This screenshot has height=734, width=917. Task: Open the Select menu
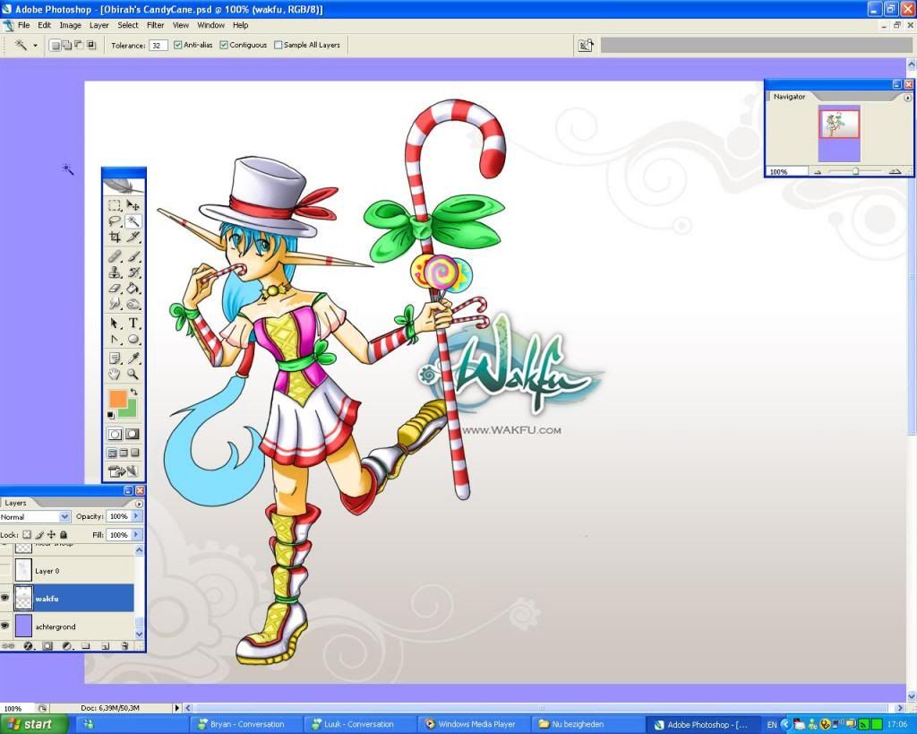(x=127, y=25)
